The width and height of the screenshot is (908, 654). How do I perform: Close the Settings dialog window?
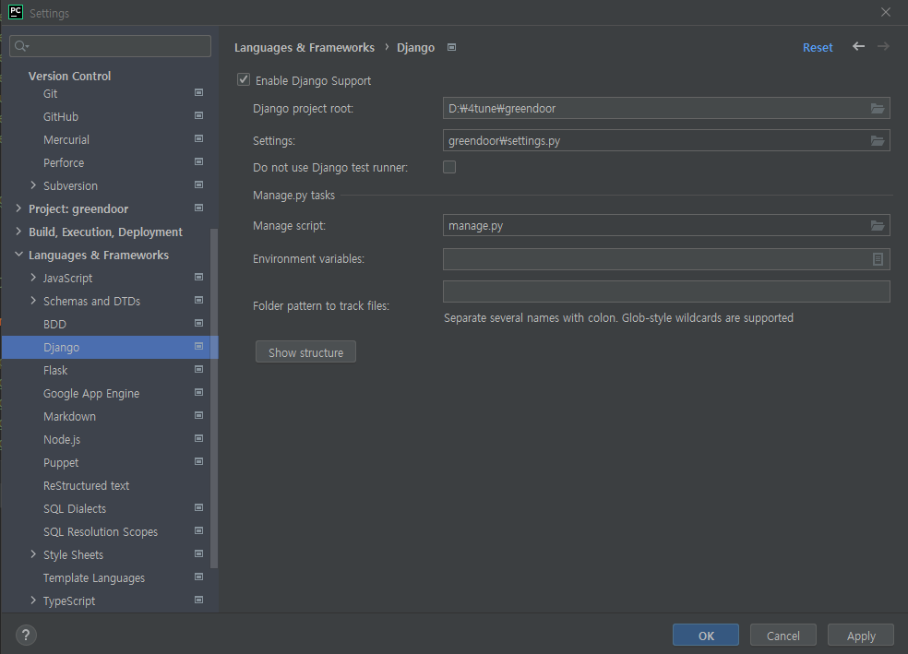point(886,12)
